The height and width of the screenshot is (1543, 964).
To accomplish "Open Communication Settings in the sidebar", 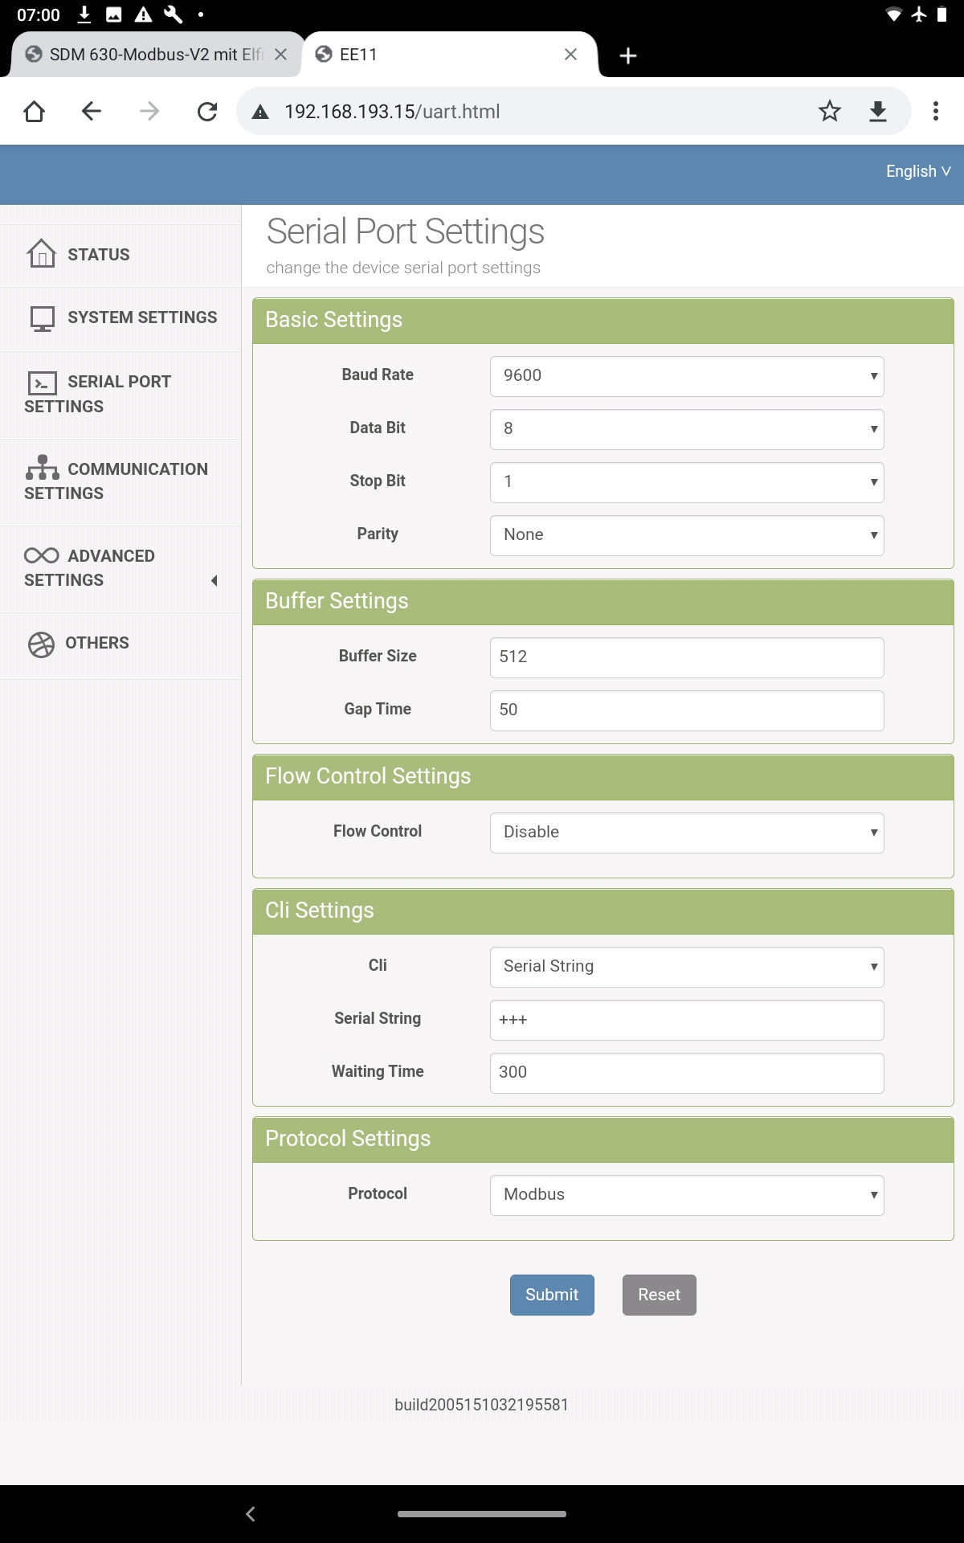I will (116, 481).
